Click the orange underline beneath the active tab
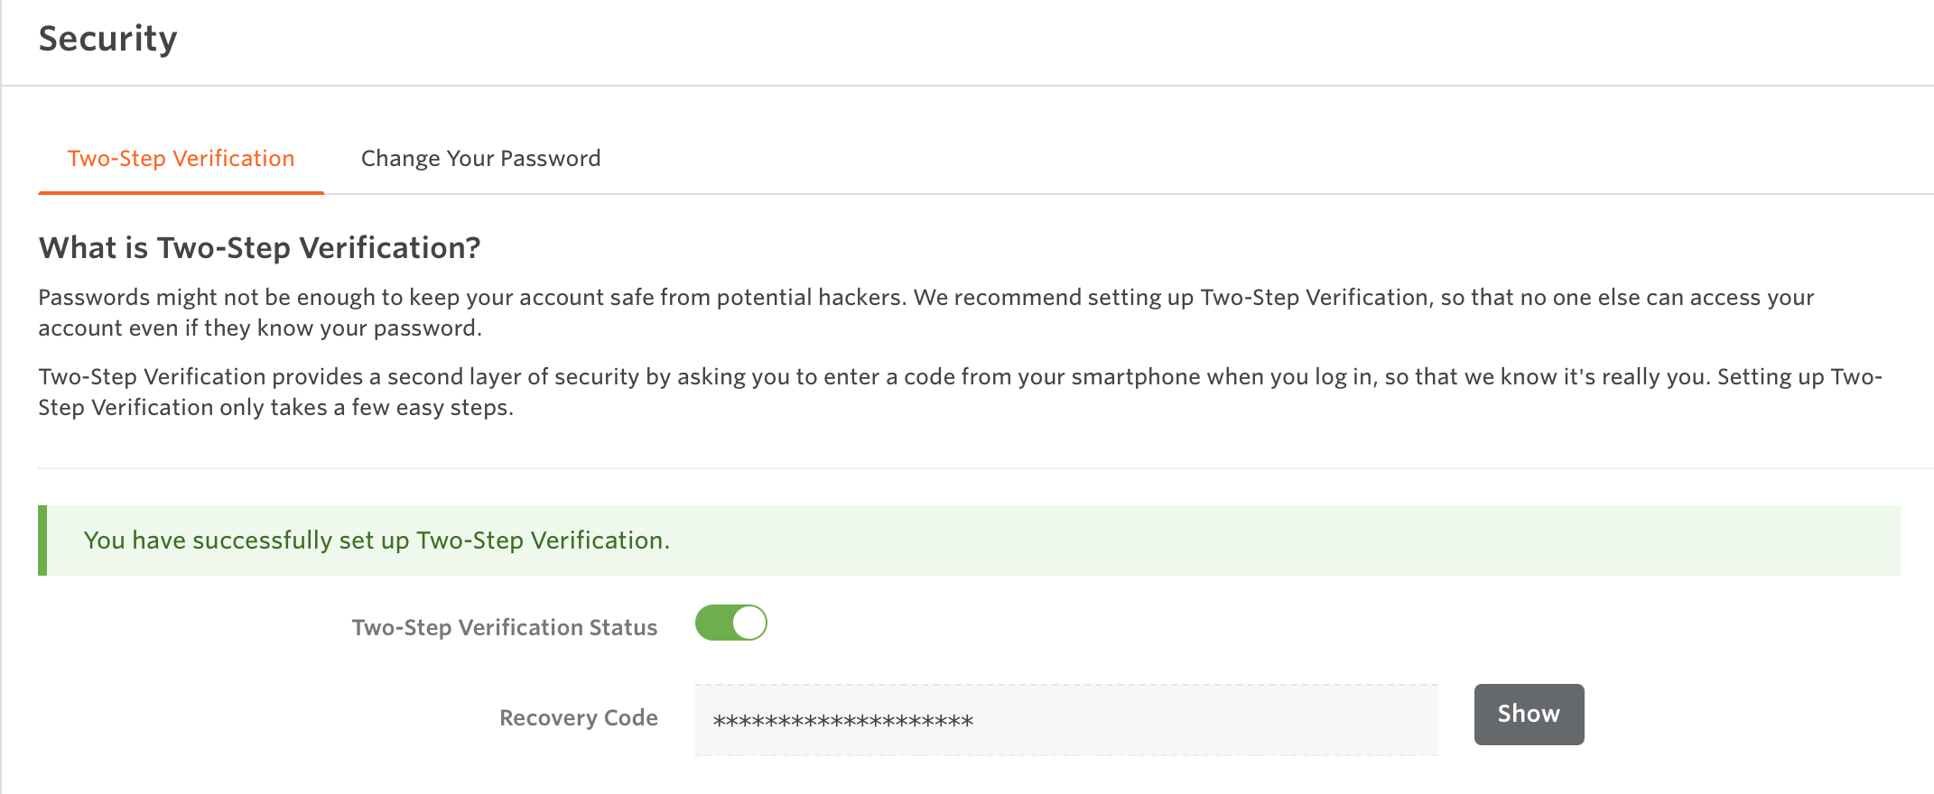The image size is (1934, 794). pyautogui.click(x=180, y=192)
